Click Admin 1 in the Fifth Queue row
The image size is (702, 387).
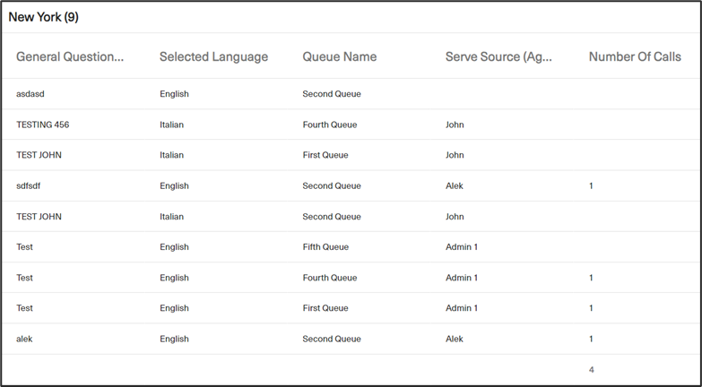point(462,247)
